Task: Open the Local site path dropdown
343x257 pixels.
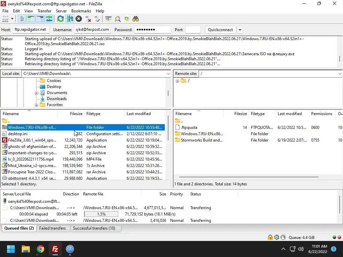Action: point(168,74)
